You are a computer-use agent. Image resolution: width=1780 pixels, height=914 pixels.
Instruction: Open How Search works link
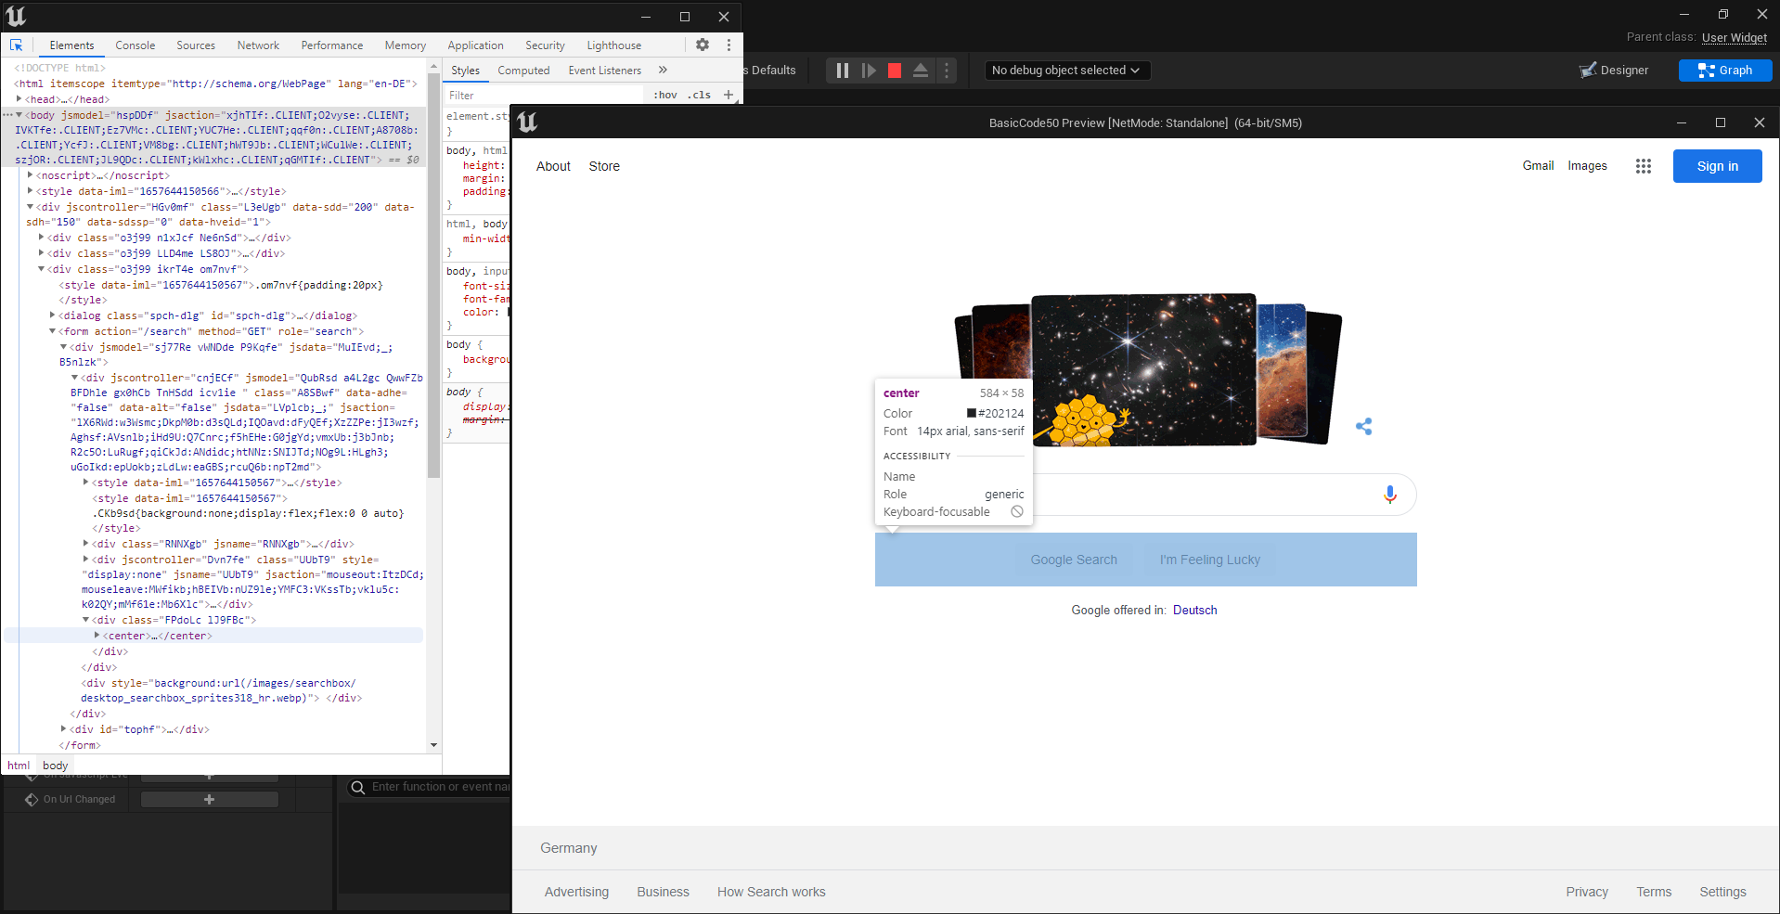tap(771, 892)
